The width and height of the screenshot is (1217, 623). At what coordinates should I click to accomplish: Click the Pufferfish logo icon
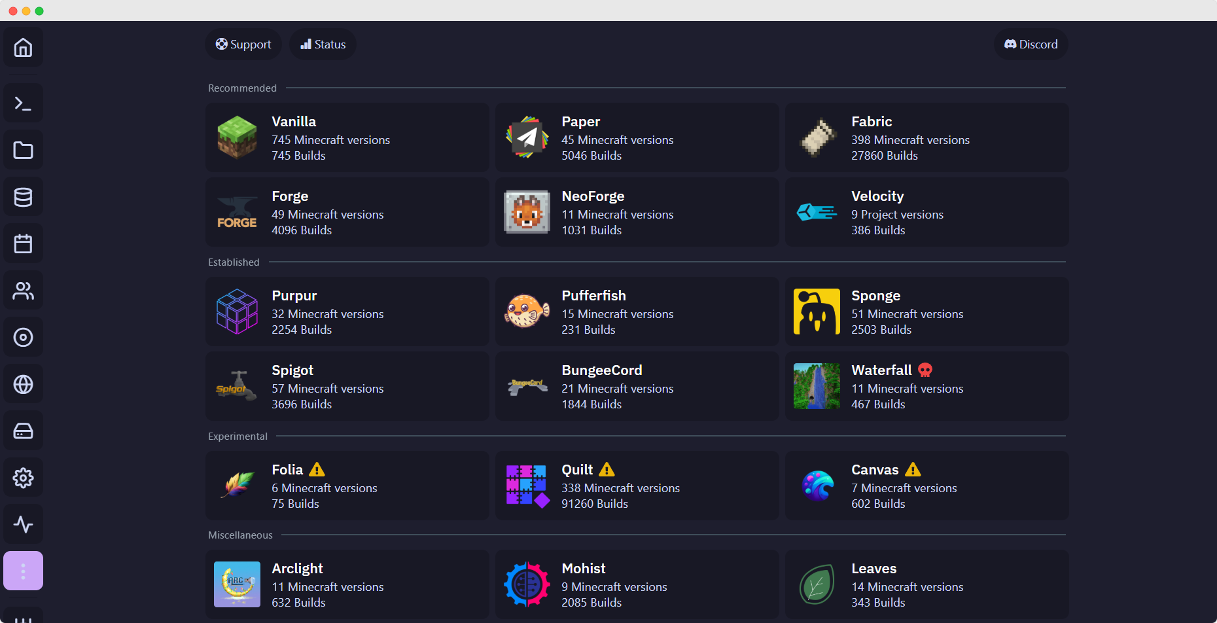[527, 311]
